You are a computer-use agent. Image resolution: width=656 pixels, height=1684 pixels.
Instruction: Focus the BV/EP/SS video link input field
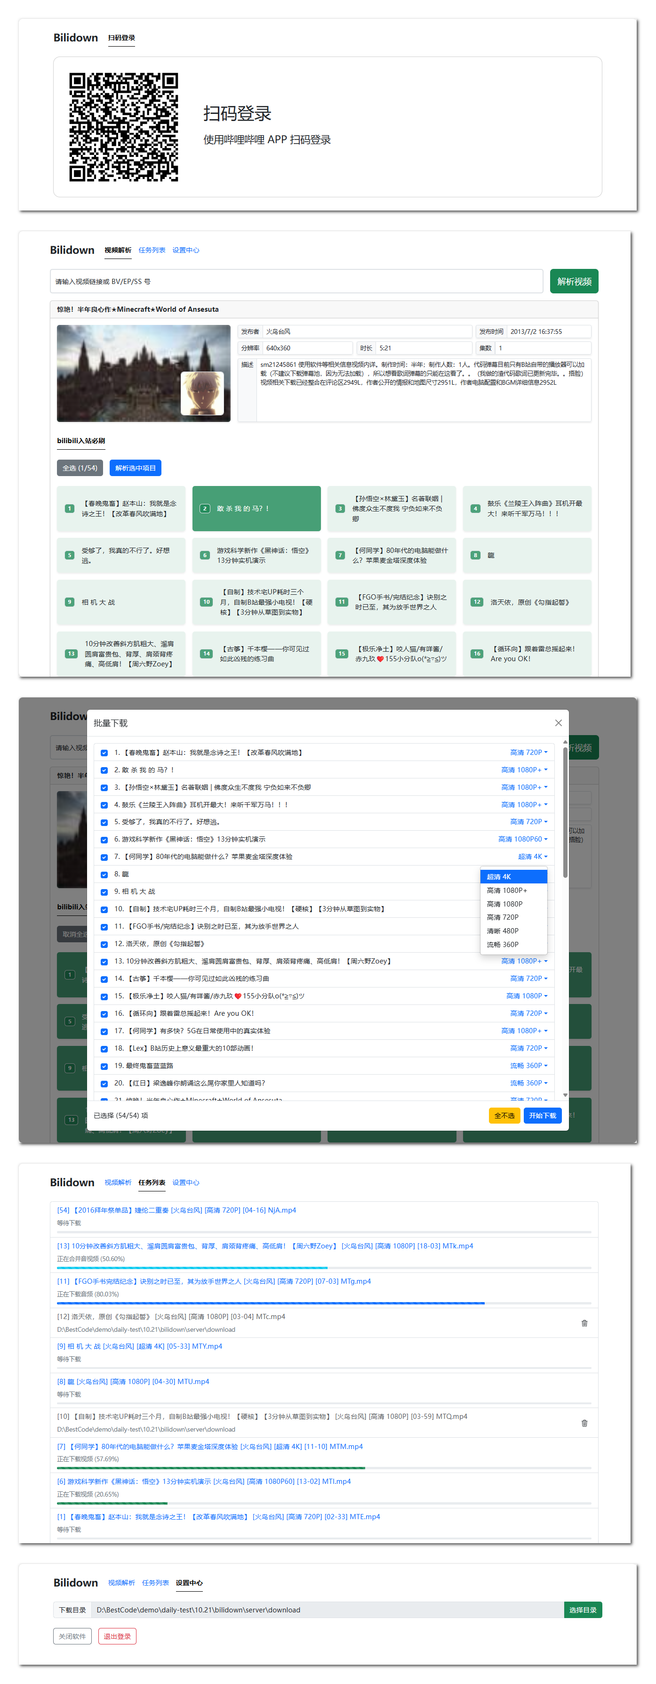click(x=296, y=281)
